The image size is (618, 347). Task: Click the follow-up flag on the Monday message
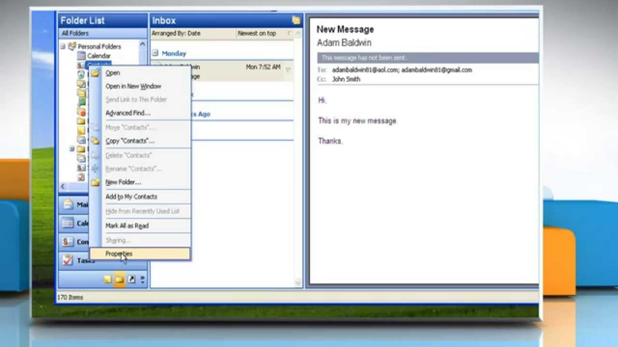[288, 70]
